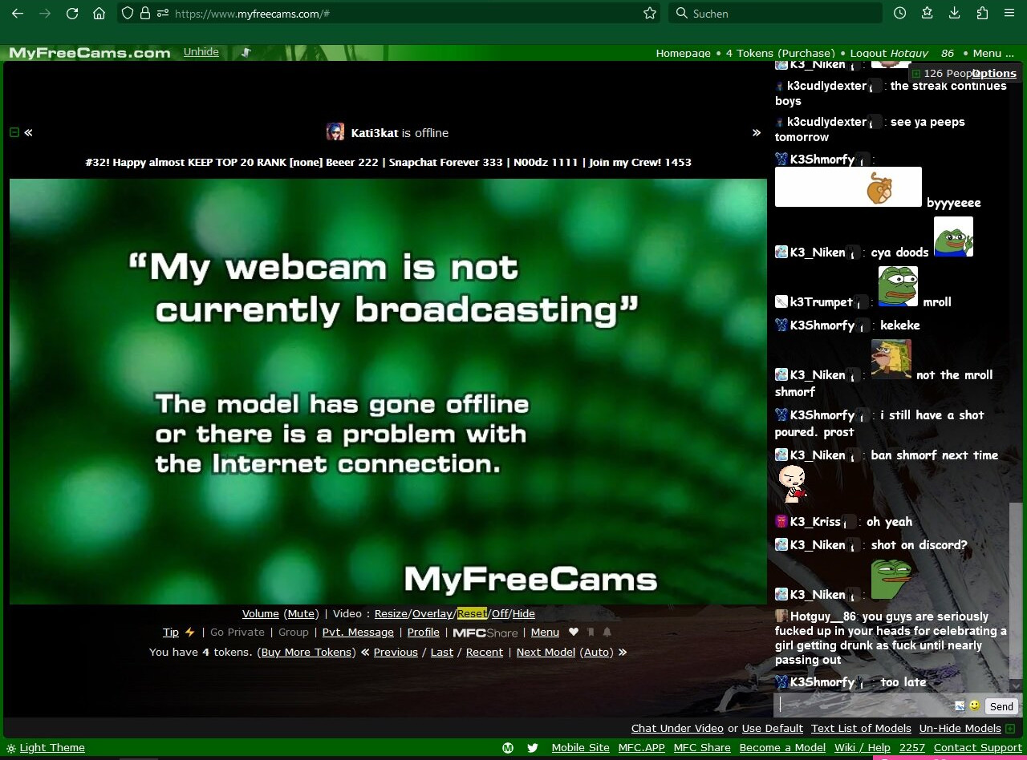Go to Next Model
1027x760 pixels.
pos(546,653)
